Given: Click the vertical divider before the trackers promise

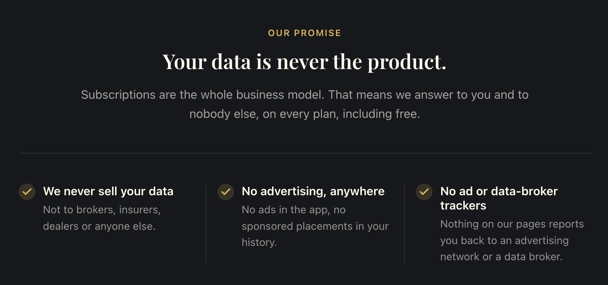Looking at the screenshot, I should [404, 223].
